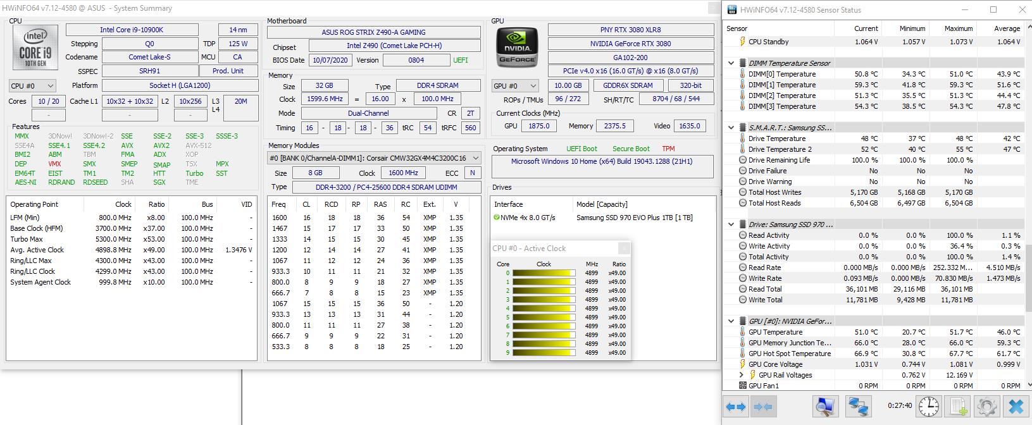Click lightning icon beside CPU Standby
Image resolution: width=1032 pixels, height=425 pixels.
tap(743, 42)
